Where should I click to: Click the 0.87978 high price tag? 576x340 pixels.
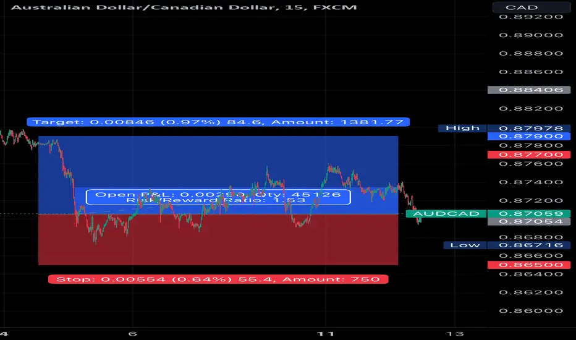pyautogui.click(x=529, y=129)
